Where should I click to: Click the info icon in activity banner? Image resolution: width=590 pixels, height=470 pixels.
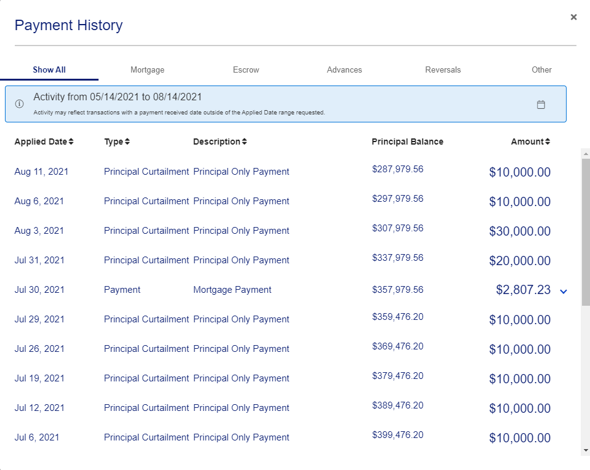(19, 103)
